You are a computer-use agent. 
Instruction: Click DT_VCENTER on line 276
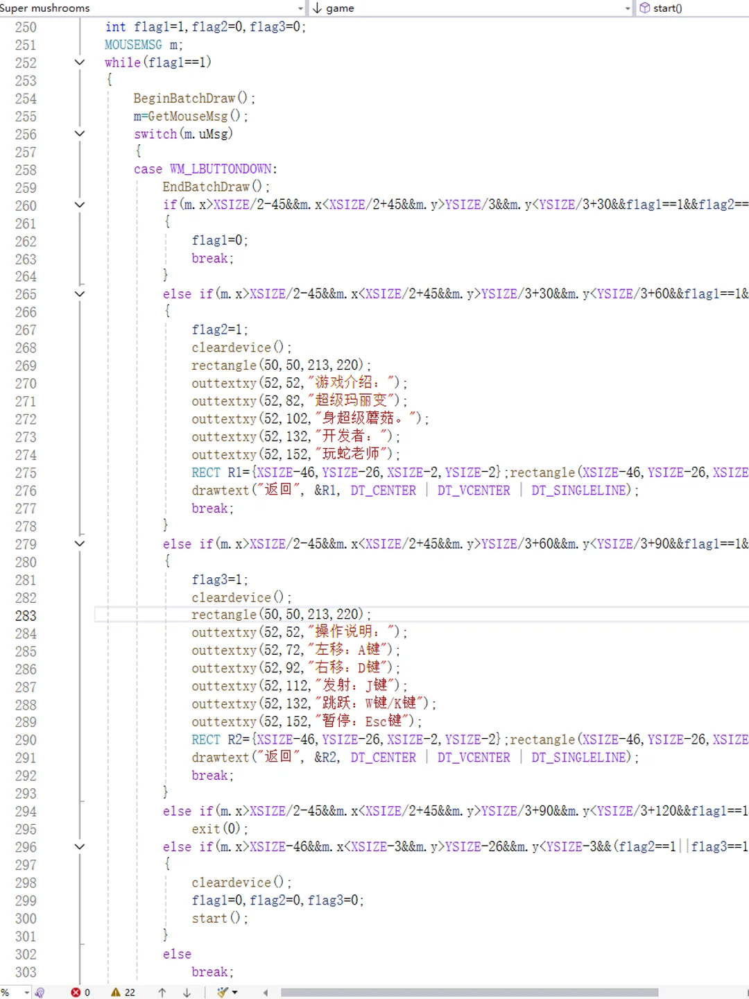(x=474, y=490)
